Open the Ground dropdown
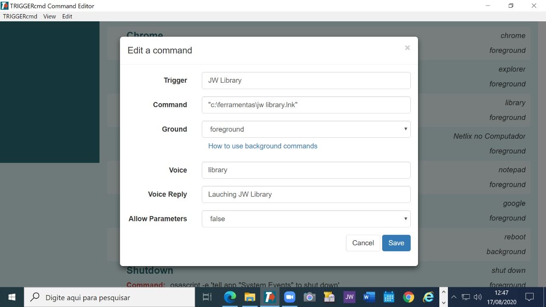Viewport: 546px width, 307px height. [306, 129]
